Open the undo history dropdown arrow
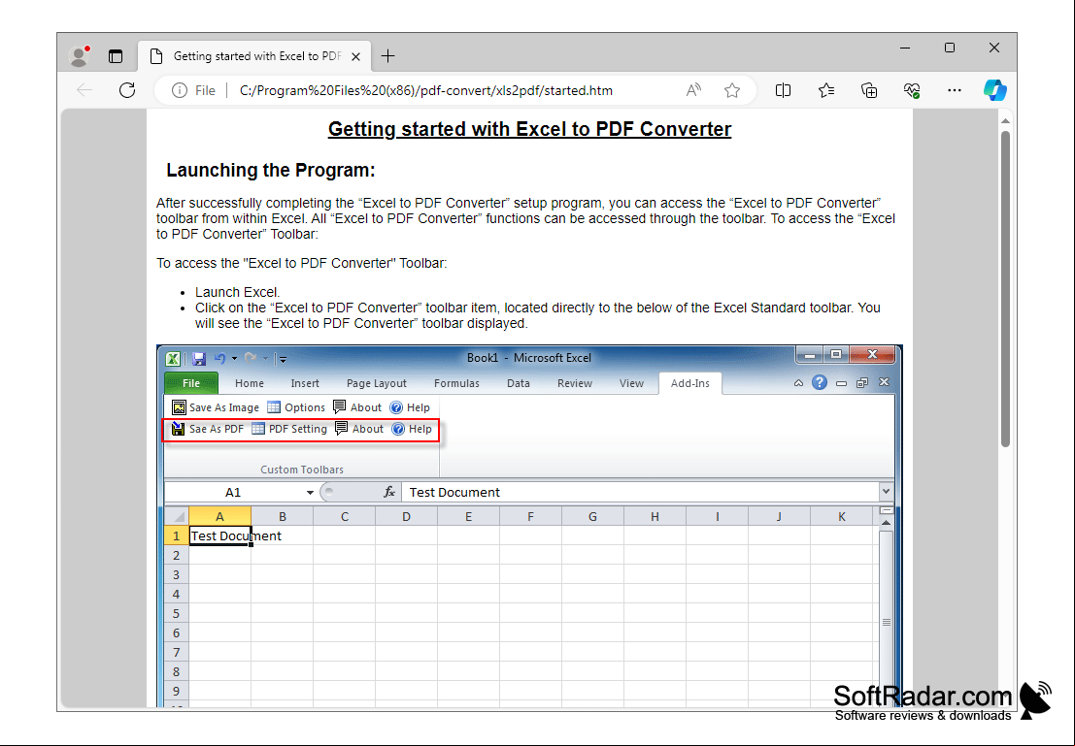Image resolution: width=1075 pixels, height=746 pixels. 234,358
